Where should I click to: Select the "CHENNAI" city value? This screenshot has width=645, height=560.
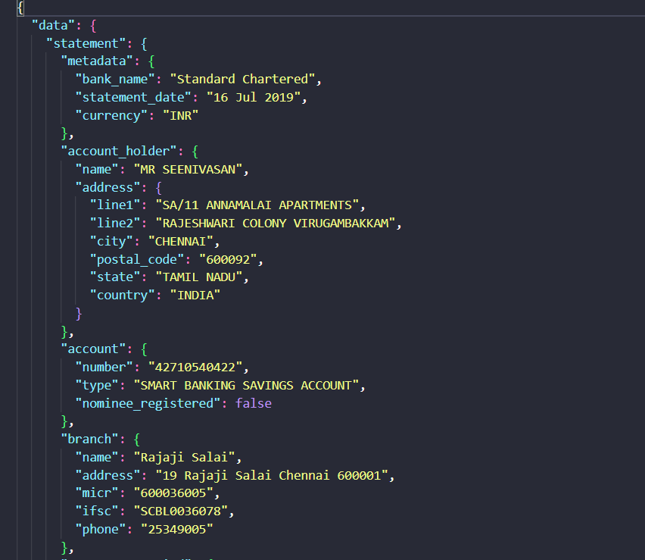coord(181,241)
